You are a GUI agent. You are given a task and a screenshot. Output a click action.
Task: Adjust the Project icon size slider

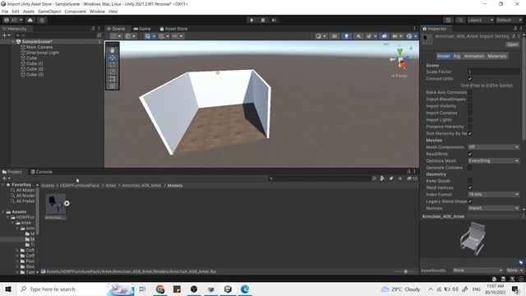405,271
